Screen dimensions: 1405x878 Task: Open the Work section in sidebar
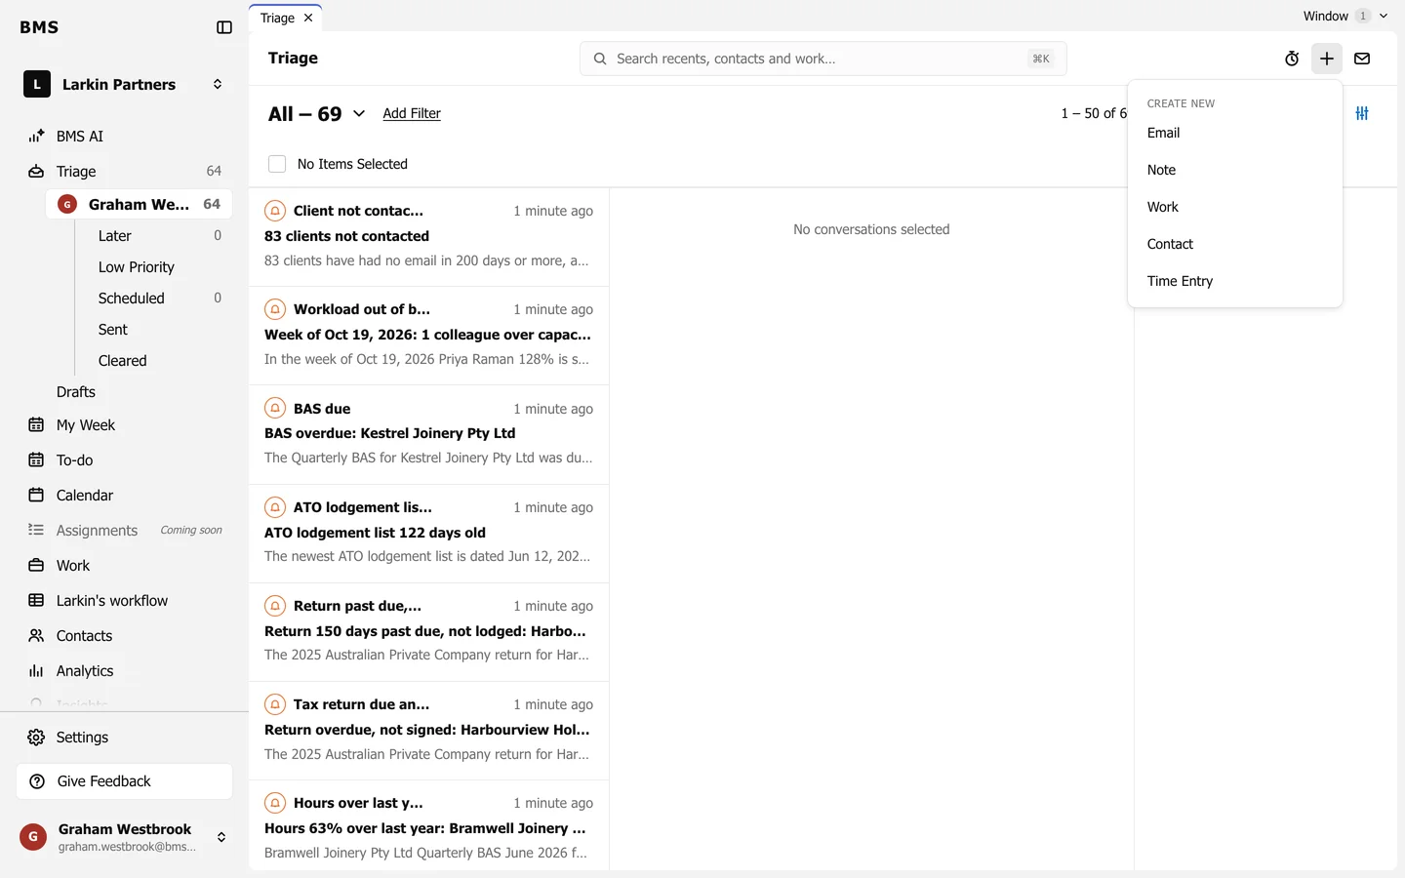(125, 566)
